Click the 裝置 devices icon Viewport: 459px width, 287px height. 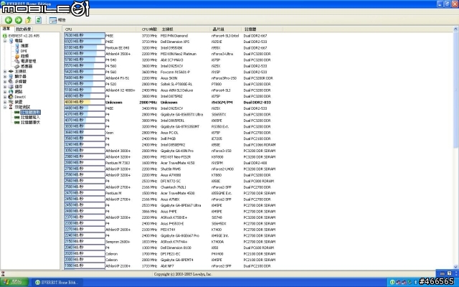point(11,102)
